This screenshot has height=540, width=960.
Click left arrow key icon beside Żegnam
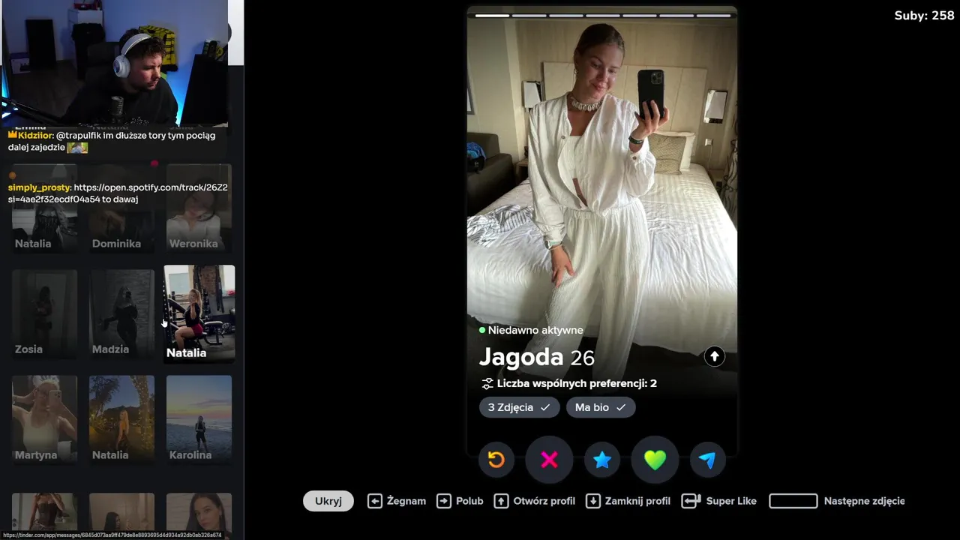[x=375, y=501]
